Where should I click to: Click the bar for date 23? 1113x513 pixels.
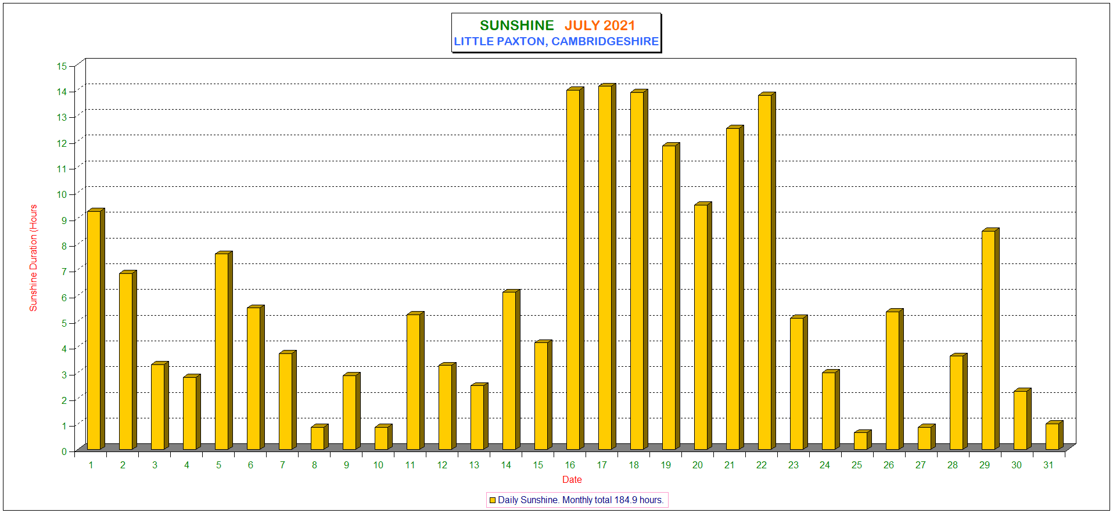(x=799, y=382)
